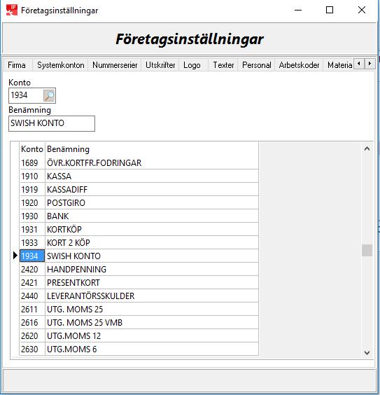The height and width of the screenshot is (395, 380).
Task: Open the Nummerserier tab
Action: click(115, 65)
